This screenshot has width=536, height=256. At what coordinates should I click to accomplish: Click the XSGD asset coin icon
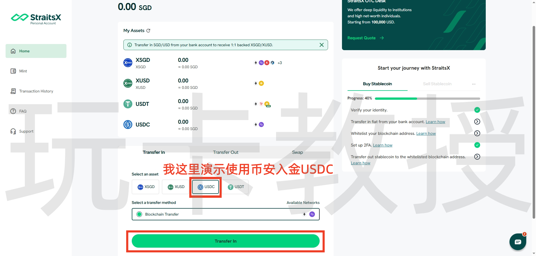pyautogui.click(x=128, y=63)
